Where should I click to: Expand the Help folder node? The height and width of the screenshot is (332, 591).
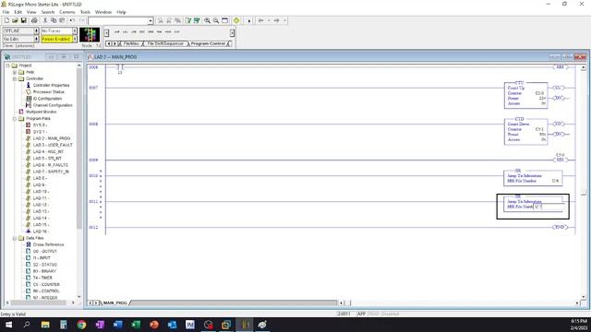coord(15,72)
